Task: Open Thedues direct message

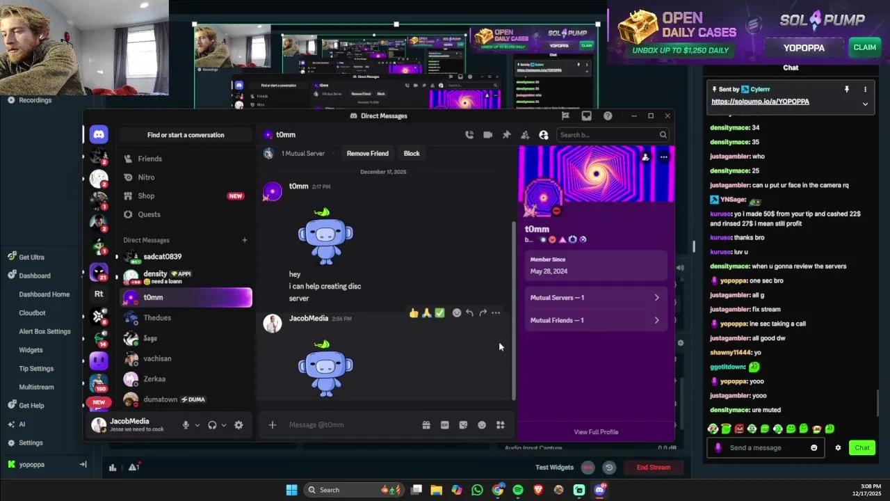Action: [185, 318]
